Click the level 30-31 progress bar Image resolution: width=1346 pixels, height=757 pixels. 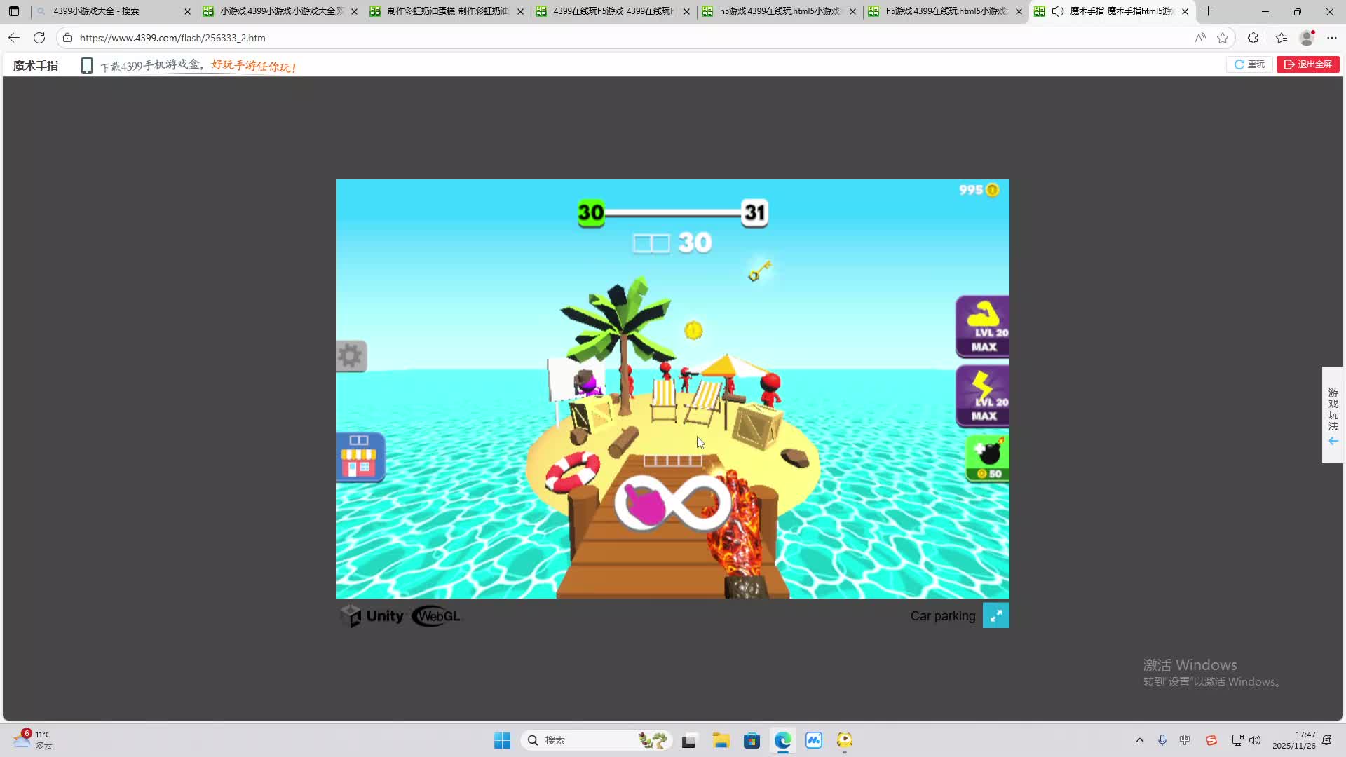click(672, 212)
